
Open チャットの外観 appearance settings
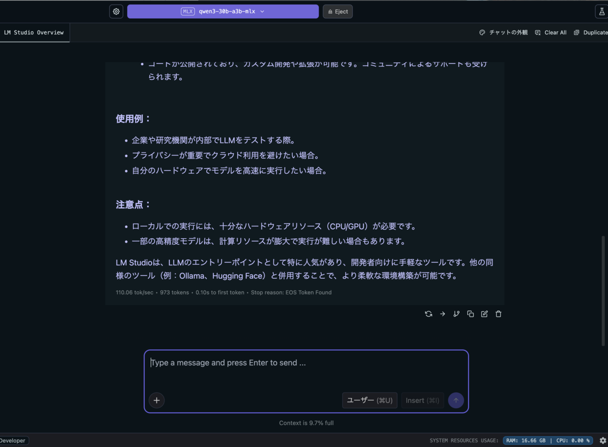(x=503, y=32)
